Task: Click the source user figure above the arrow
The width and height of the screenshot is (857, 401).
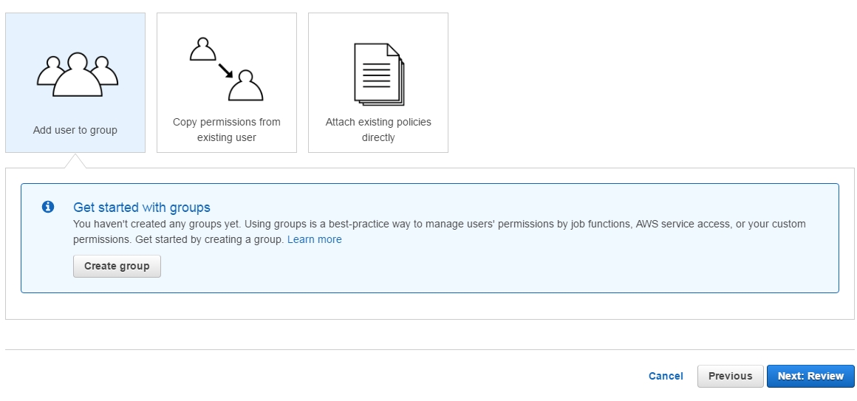Action: point(202,49)
